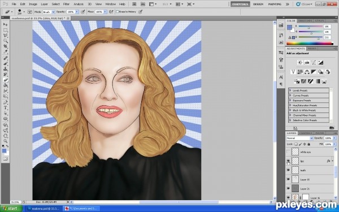Select the Move tool in toolbox

point(6,24)
